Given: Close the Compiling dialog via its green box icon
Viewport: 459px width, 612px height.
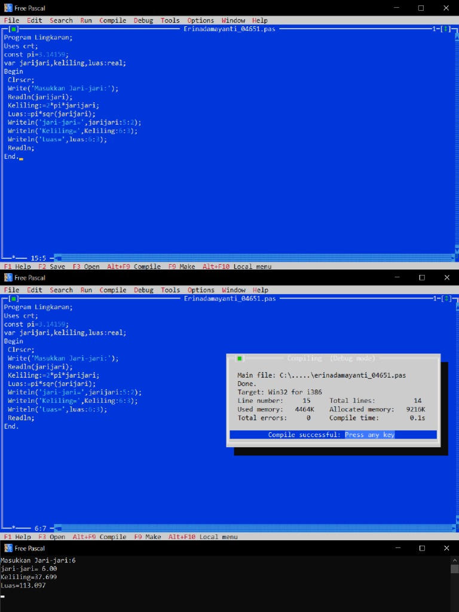Looking at the screenshot, I should point(240,359).
